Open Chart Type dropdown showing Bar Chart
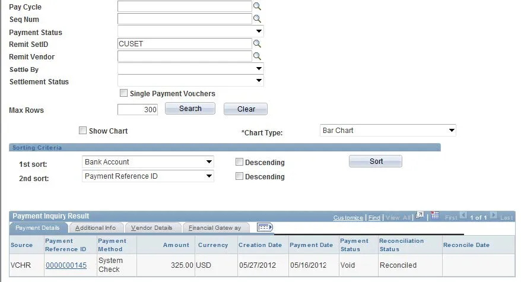The image size is (521, 282). coord(387,131)
